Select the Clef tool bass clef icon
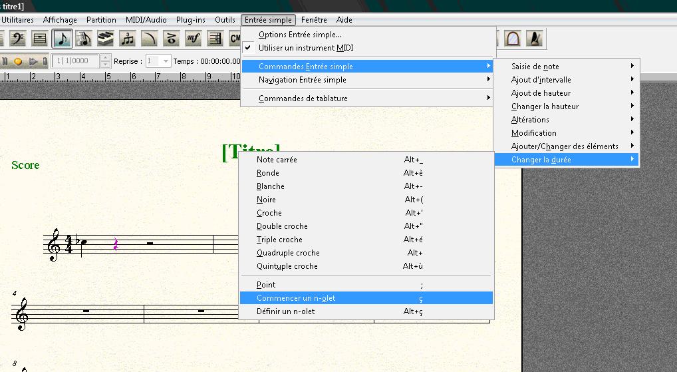Screen dimensions: 677x372 pos(17,39)
